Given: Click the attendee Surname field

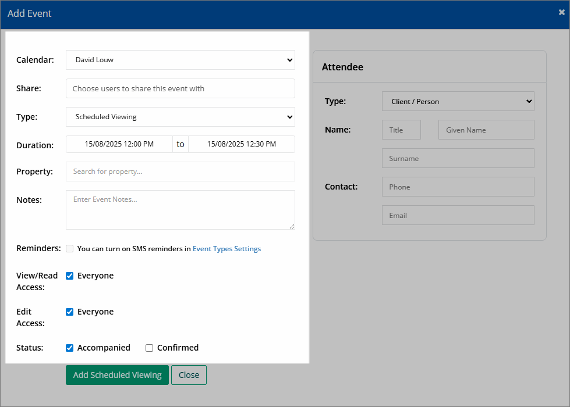Looking at the screenshot, I should (458, 158).
